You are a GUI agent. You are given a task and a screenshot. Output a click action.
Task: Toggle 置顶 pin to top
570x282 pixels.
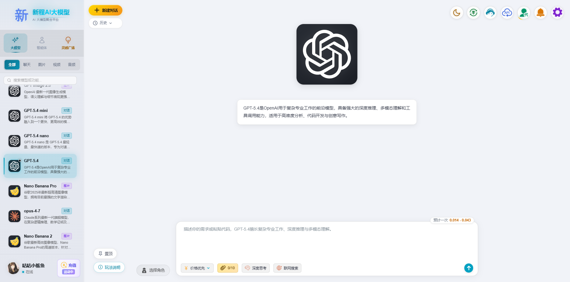(x=105, y=253)
